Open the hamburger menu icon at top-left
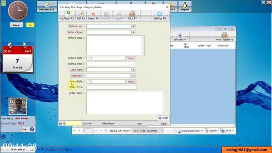The height and width of the screenshot is (153, 272). click(4, 3)
